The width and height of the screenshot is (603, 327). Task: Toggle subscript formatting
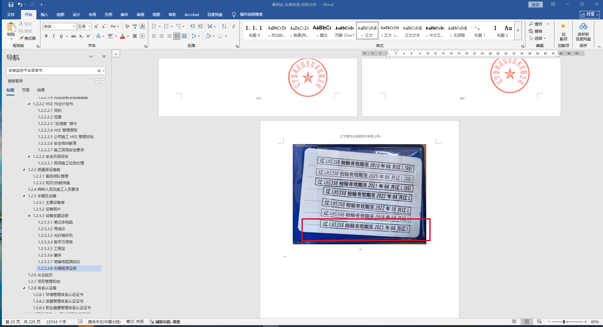coord(81,36)
